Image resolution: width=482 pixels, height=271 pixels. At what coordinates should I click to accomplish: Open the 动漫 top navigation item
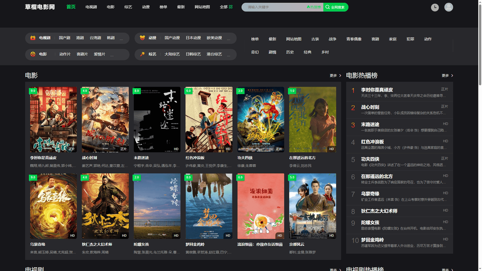click(146, 7)
